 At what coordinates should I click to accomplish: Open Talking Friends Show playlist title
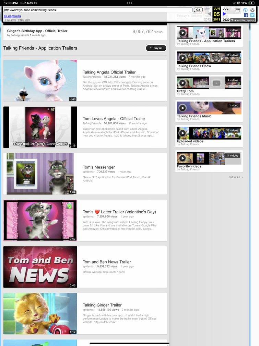pos(194,66)
